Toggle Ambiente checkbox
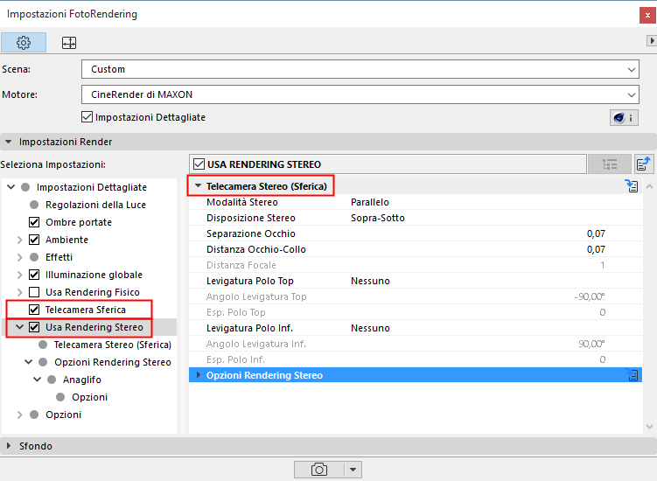 click(x=34, y=240)
